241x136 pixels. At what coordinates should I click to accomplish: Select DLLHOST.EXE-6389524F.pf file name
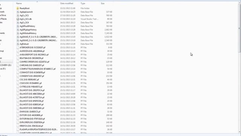point(32,104)
